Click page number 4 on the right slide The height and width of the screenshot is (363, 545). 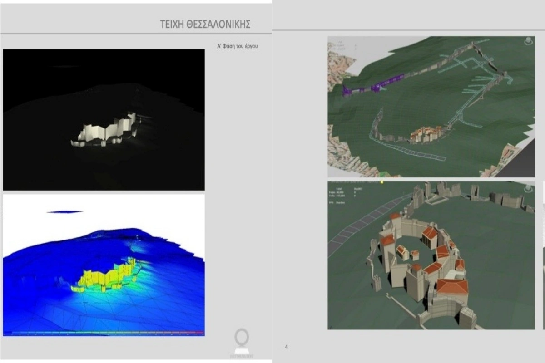click(x=286, y=347)
